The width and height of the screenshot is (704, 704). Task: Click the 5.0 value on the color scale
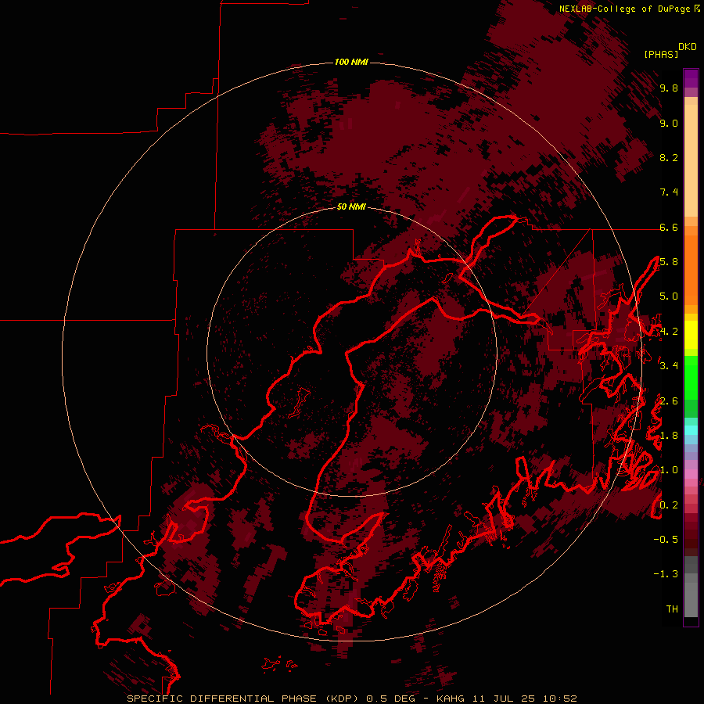tap(669, 296)
